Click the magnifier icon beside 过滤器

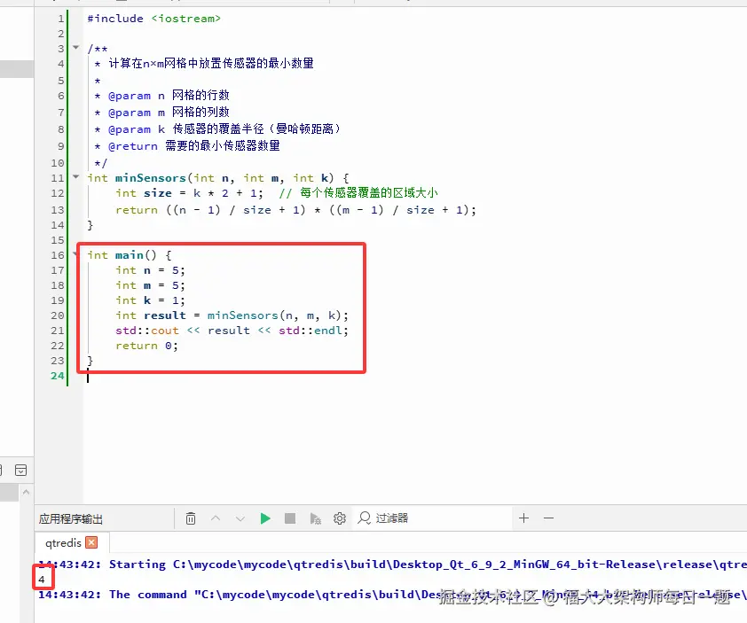(365, 518)
